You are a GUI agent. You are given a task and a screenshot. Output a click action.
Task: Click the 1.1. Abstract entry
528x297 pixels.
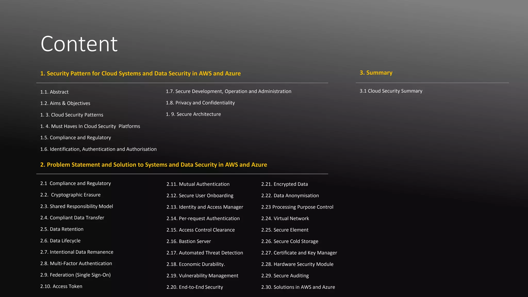(x=54, y=92)
